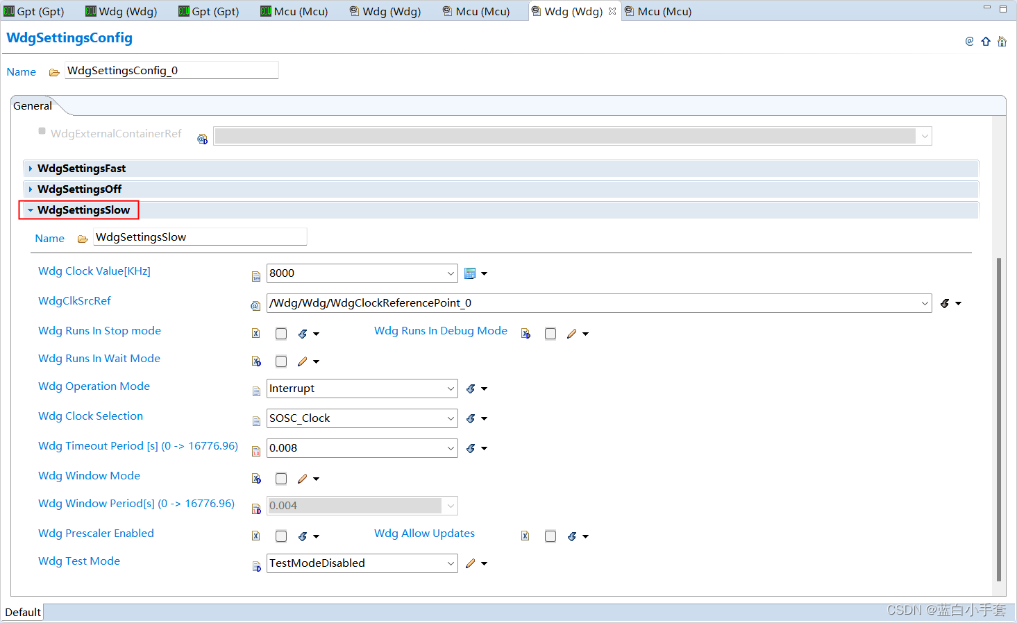Image resolution: width=1017 pixels, height=623 pixels.
Task: Toggle Wdg Window Mode checkbox
Action: [281, 479]
